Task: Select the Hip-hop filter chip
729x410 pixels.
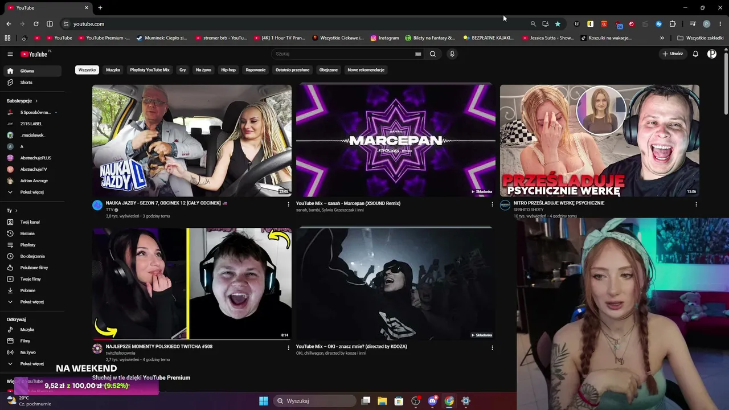Action: click(x=228, y=70)
